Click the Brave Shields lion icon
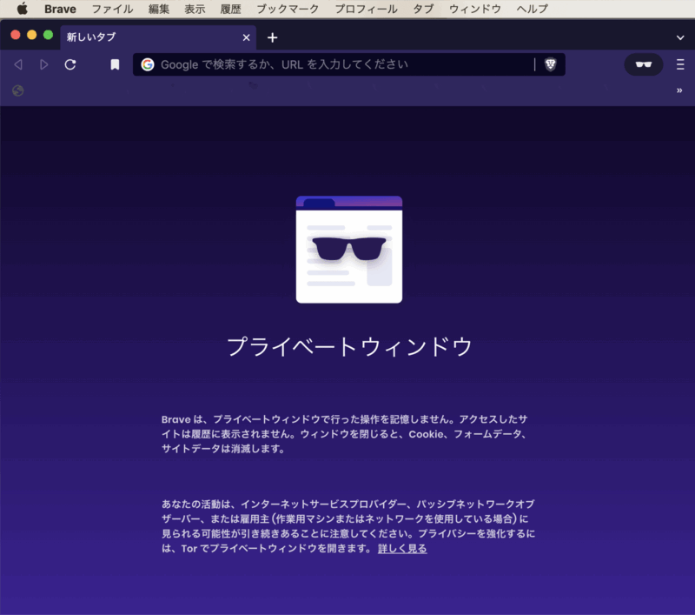 (550, 64)
